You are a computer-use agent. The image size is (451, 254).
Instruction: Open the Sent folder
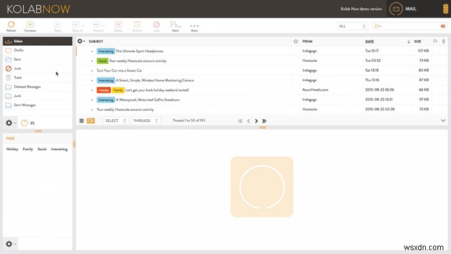pyautogui.click(x=37, y=59)
